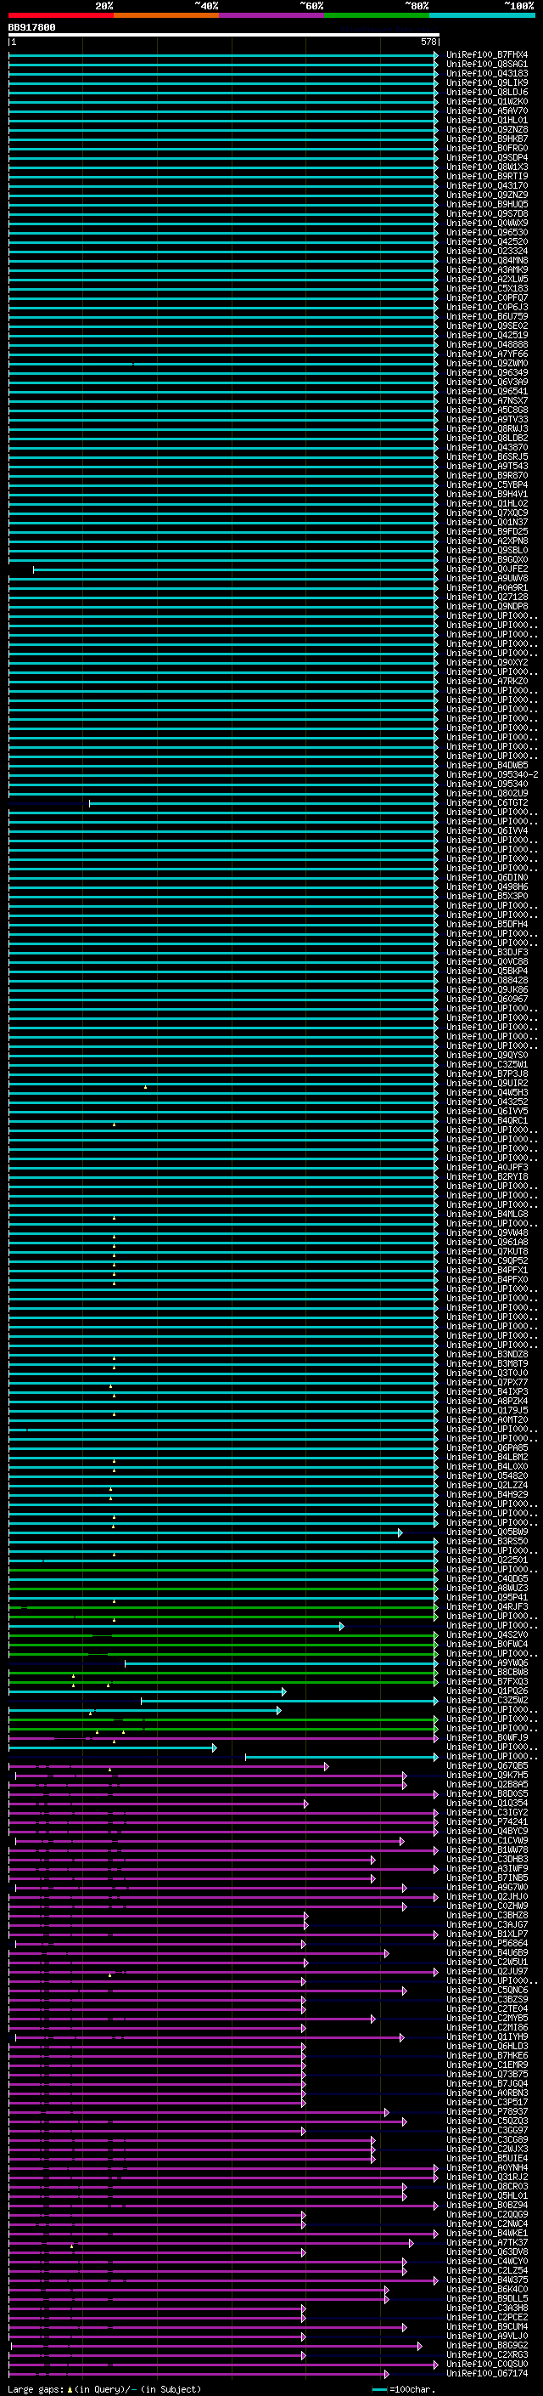Click hit label UniRef100_Q6V3A9
Image resolution: width=543 pixels, height=2396 pixels.
[x=487, y=382]
